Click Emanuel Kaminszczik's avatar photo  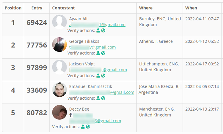coord(59,90)
